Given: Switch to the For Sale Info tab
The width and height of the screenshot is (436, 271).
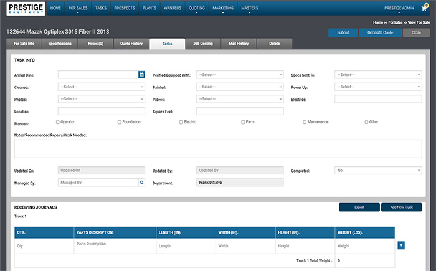Looking at the screenshot, I should point(24,44).
